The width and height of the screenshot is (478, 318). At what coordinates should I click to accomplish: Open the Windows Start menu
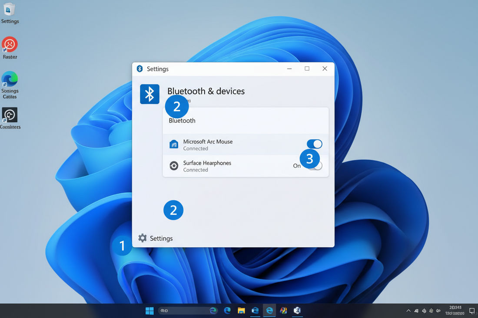(149, 311)
